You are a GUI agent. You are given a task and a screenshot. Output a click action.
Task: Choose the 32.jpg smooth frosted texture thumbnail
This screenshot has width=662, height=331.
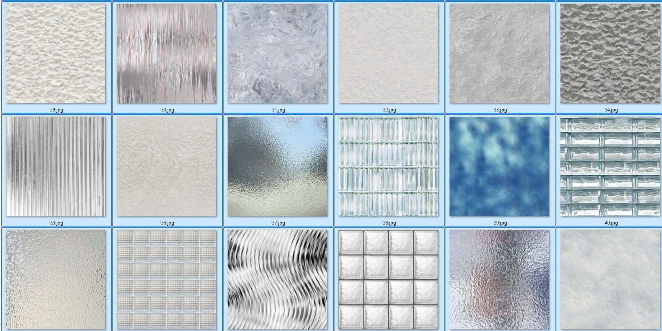(x=389, y=54)
